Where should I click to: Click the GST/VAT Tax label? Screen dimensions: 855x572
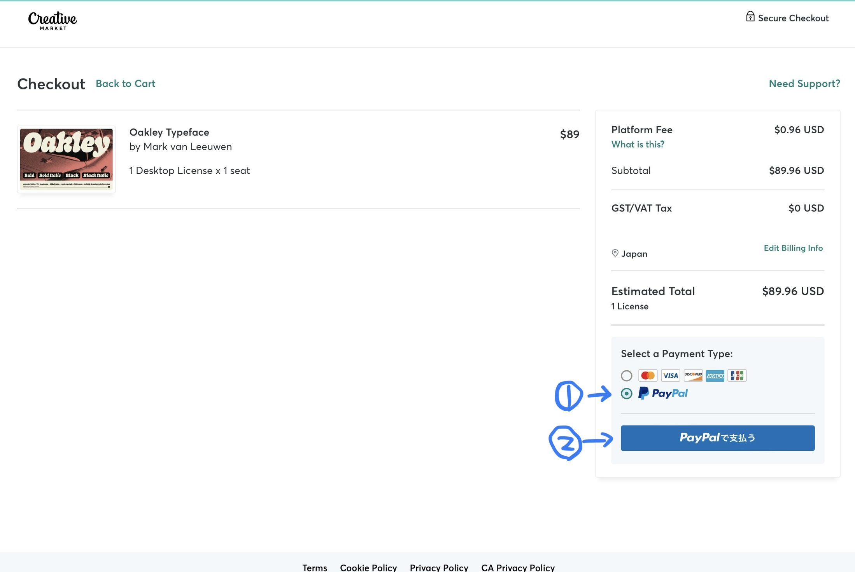(x=641, y=208)
